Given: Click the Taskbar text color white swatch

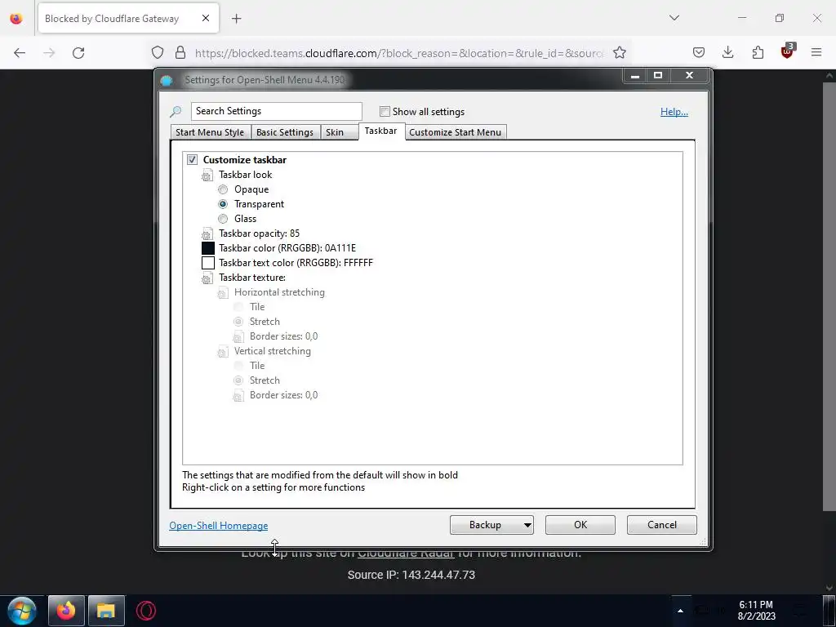Looking at the screenshot, I should tap(208, 263).
